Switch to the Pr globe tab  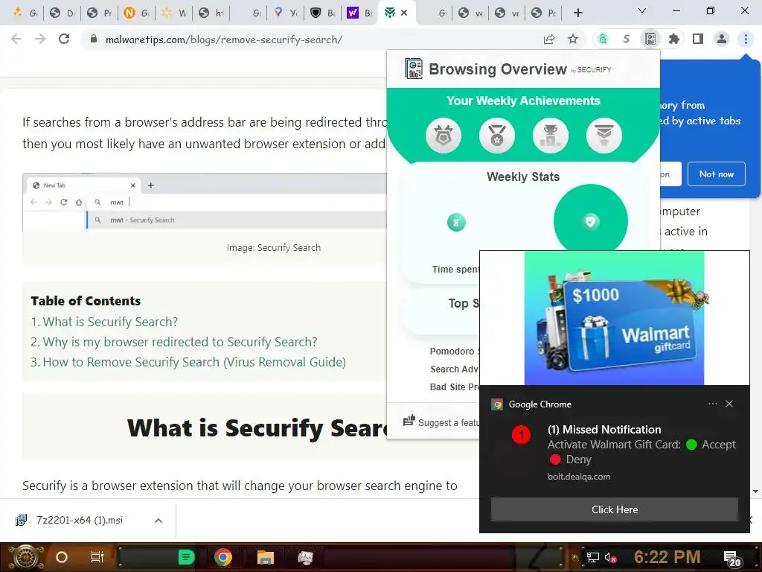(99, 13)
